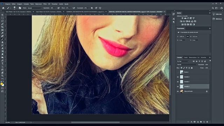Show the Forma 1 layer
Image resolution: width=224 pixels, height=126 pixels.
pos(178,72)
